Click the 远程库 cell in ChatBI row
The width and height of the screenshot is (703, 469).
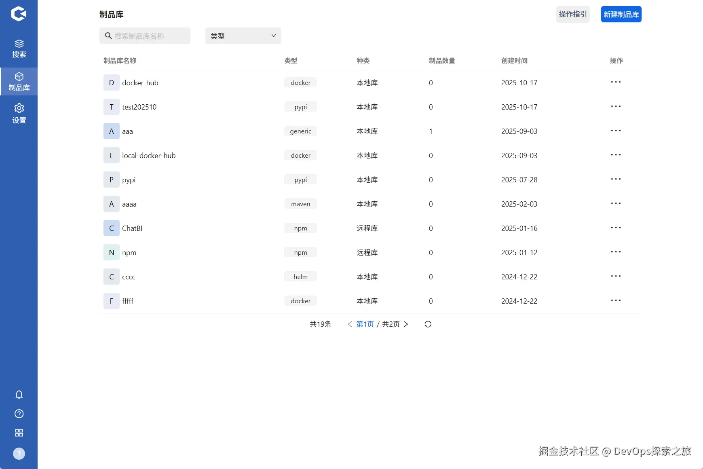(x=367, y=228)
